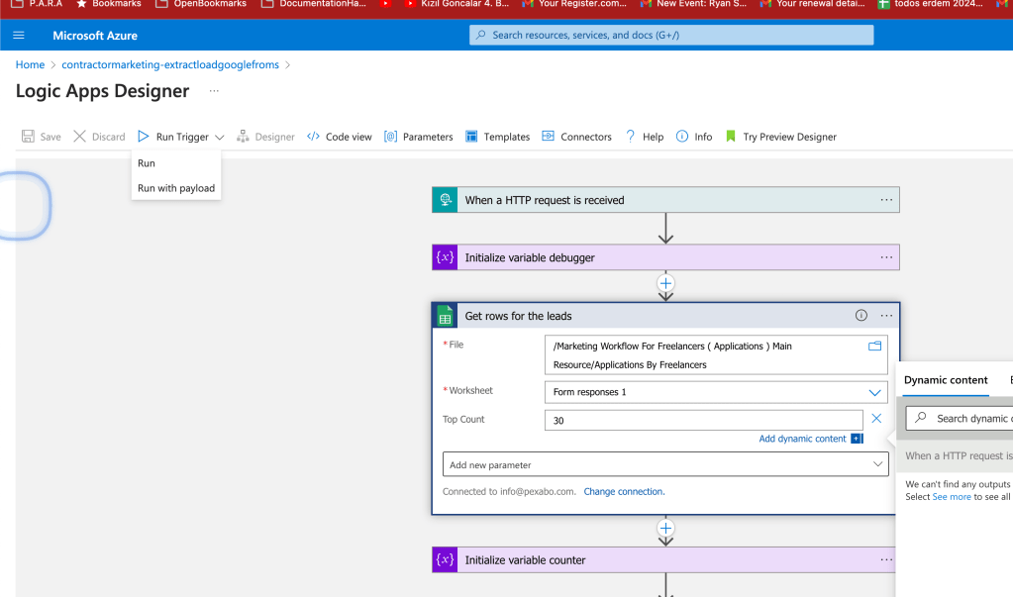Screen dimensions: 1013x597
Task: Click the File path input field
Action: point(716,354)
